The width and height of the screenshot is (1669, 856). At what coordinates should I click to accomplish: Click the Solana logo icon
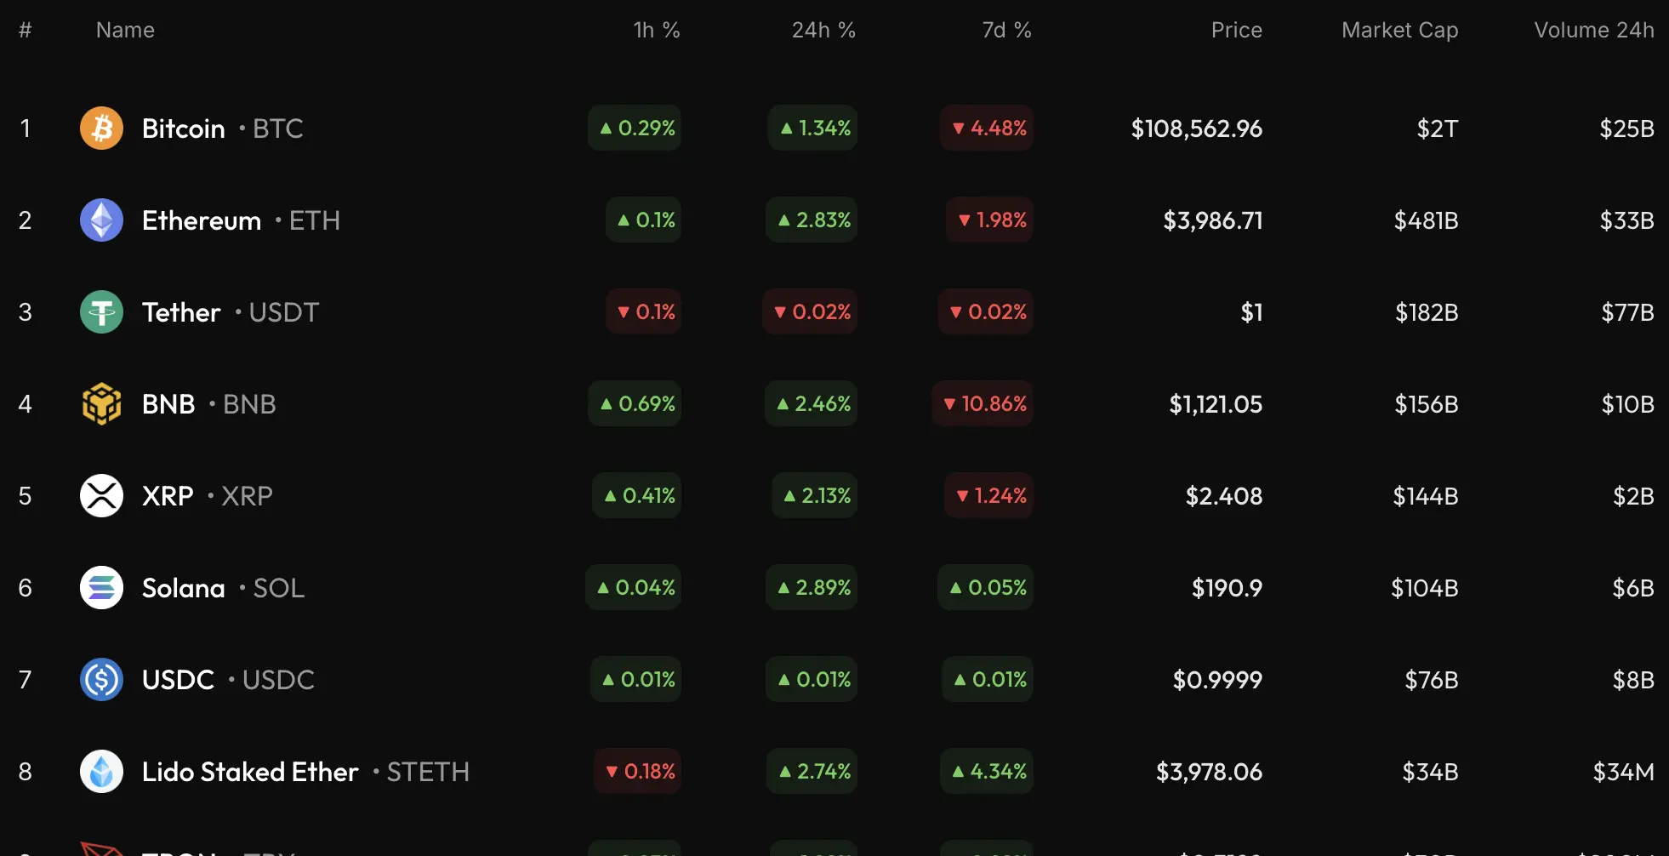click(101, 588)
